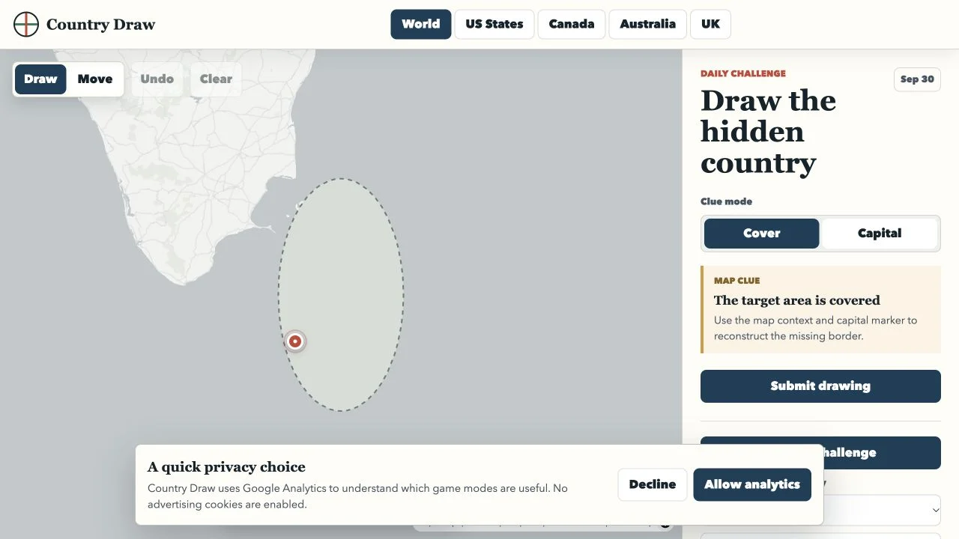Open the Australia tab
Viewport: 959px width, 539px height.
point(648,24)
